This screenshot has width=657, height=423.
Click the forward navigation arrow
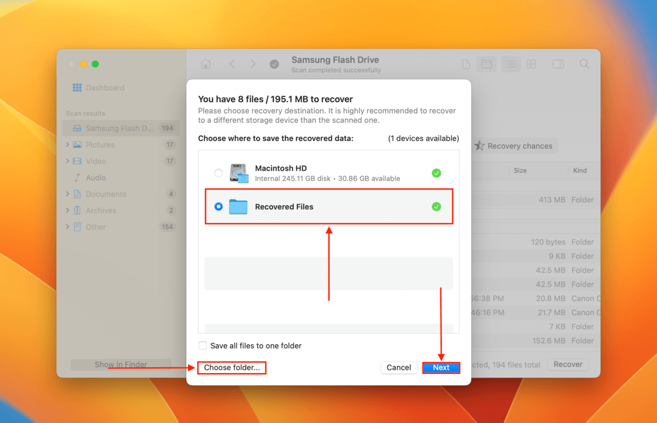pos(253,64)
